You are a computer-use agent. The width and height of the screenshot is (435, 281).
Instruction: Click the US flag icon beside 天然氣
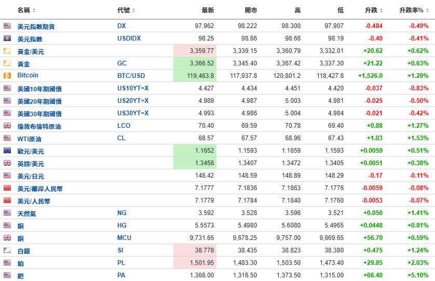(7, 213)
